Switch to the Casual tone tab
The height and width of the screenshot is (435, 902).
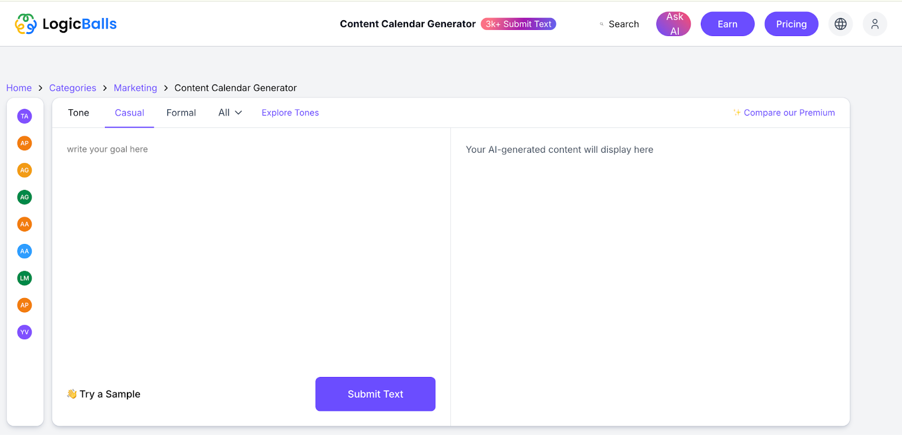(130, 113)
